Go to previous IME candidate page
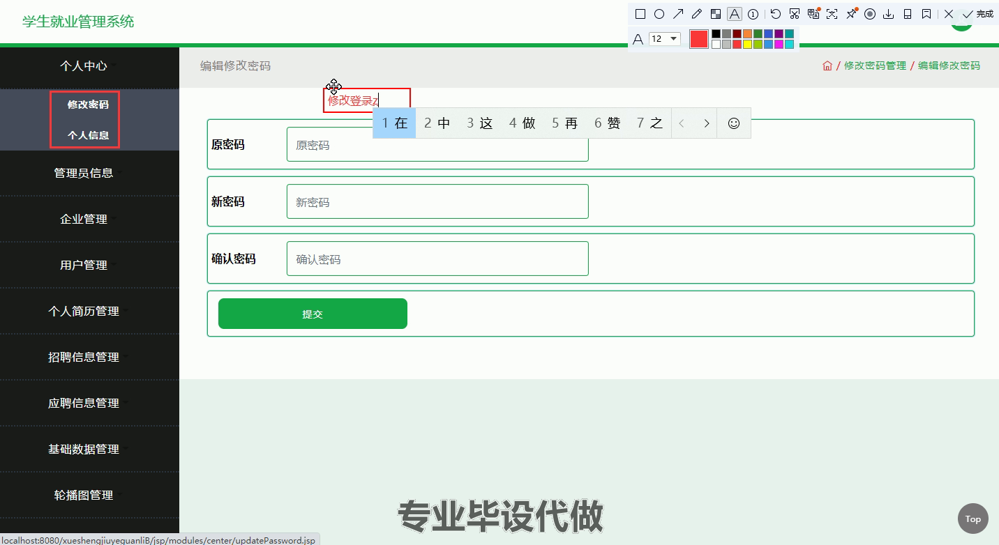Image resolution: width=999 pixels, height=545 pixels. point(682,123)
